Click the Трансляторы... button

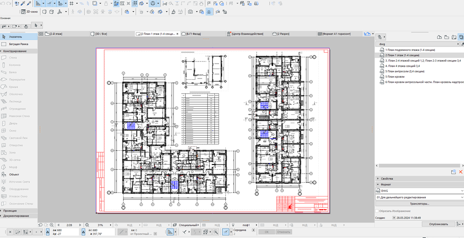[x=419, y=204]
